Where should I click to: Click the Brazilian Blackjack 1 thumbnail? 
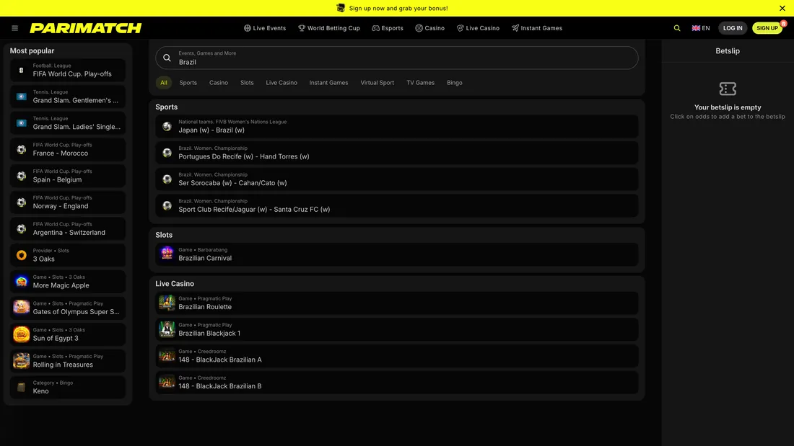tap(167, 329)
